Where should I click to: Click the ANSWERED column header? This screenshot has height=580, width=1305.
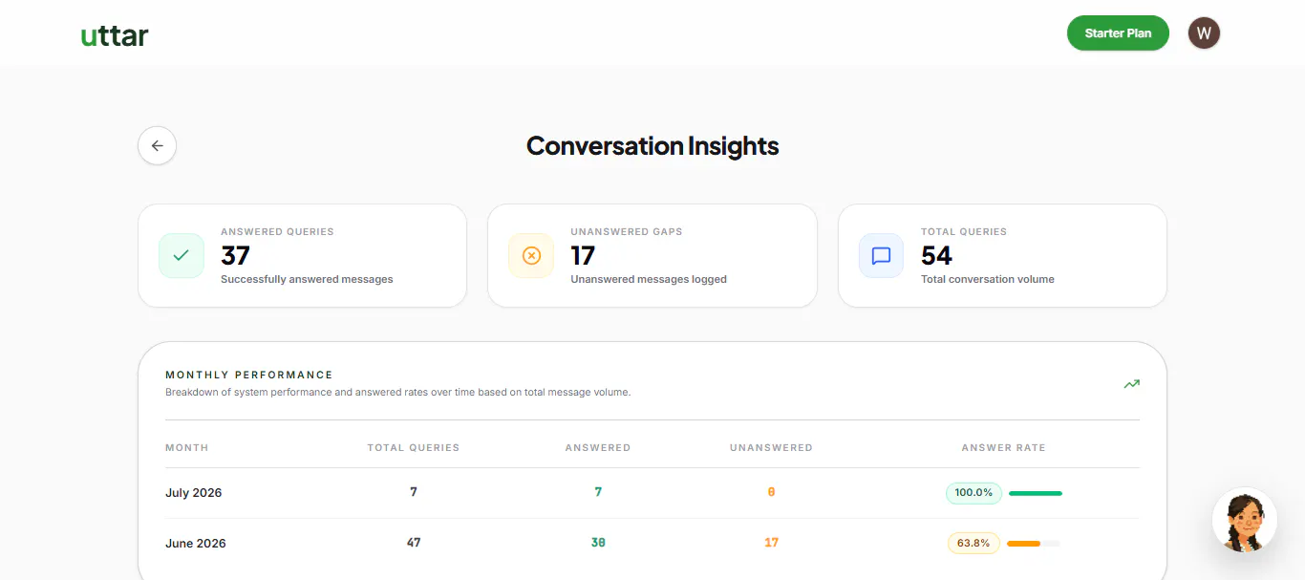coord(598,447)
